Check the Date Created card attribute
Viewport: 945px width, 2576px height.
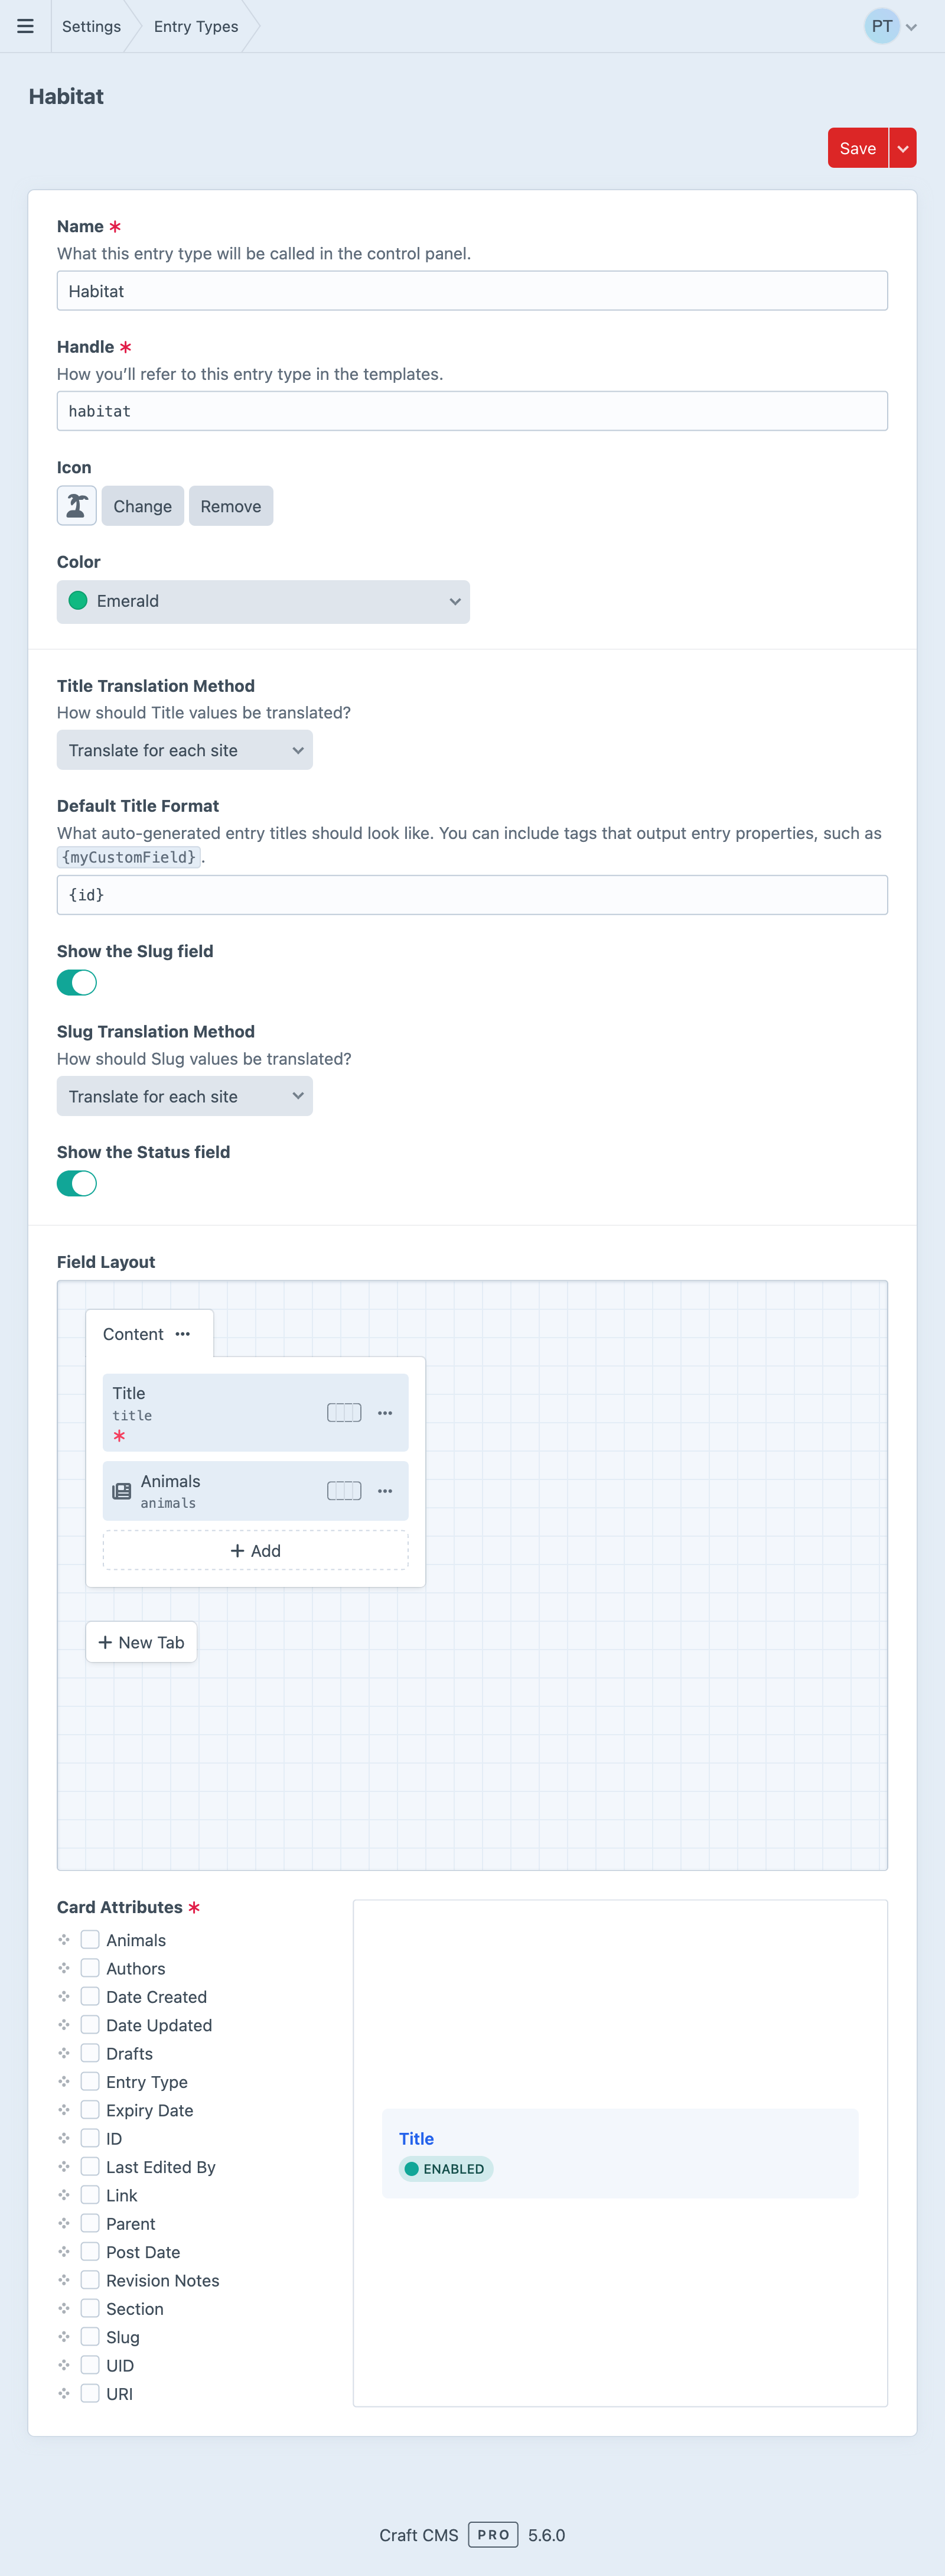[90, 1997]
